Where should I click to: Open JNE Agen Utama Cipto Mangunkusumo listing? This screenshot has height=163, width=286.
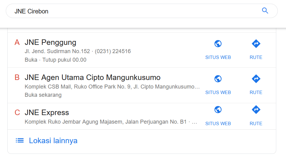pos(93,78)
